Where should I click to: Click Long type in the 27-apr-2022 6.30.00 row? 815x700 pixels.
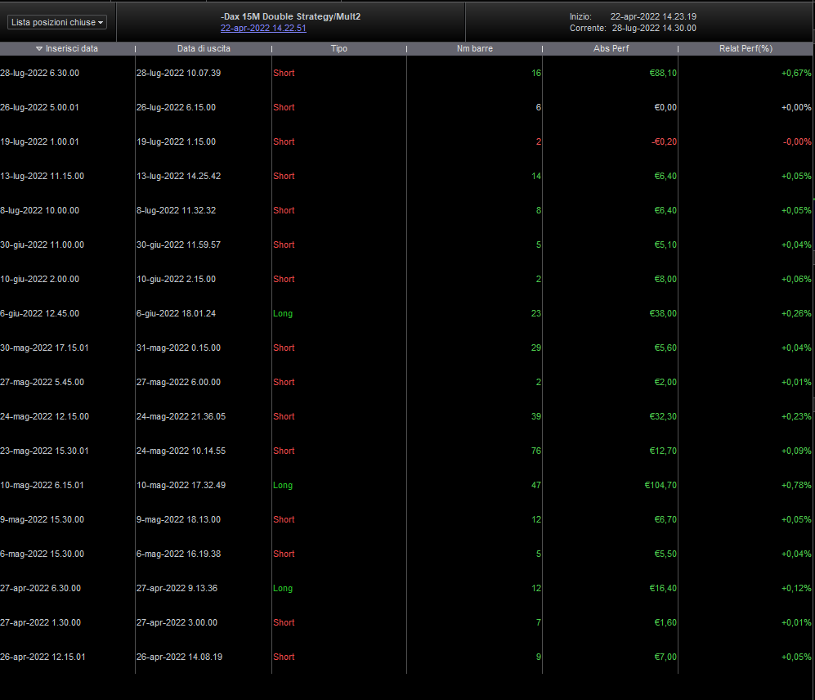[283, 588]
